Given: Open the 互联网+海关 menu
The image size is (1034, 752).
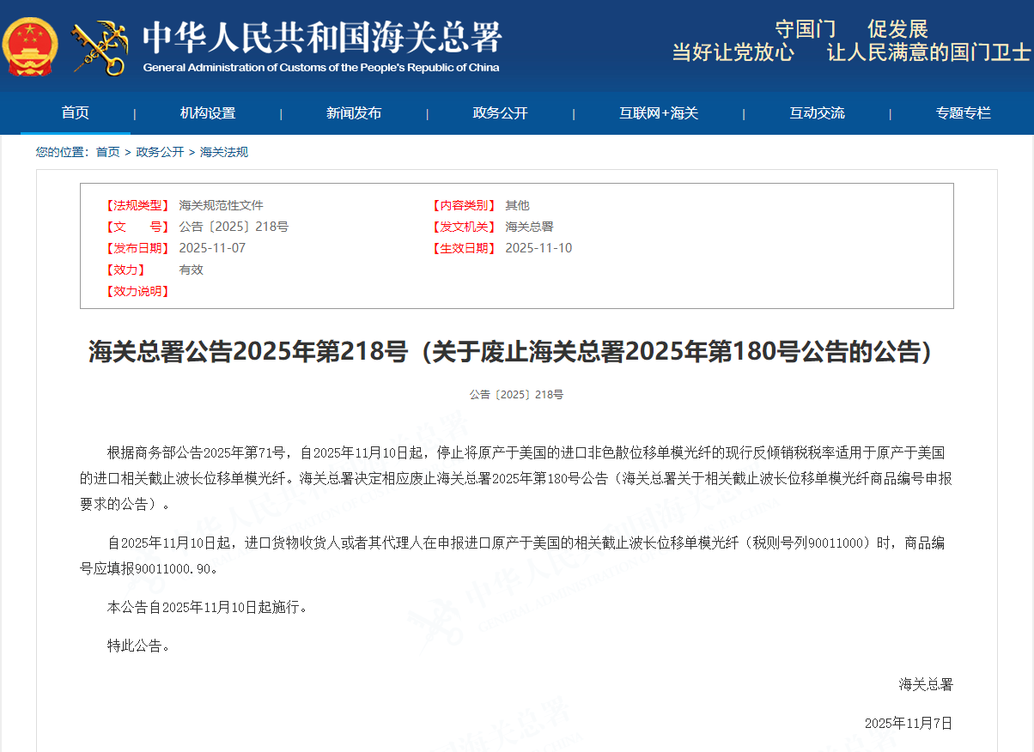Looking at the screenshot, I should pyautogui.click(x=659, y=113).
